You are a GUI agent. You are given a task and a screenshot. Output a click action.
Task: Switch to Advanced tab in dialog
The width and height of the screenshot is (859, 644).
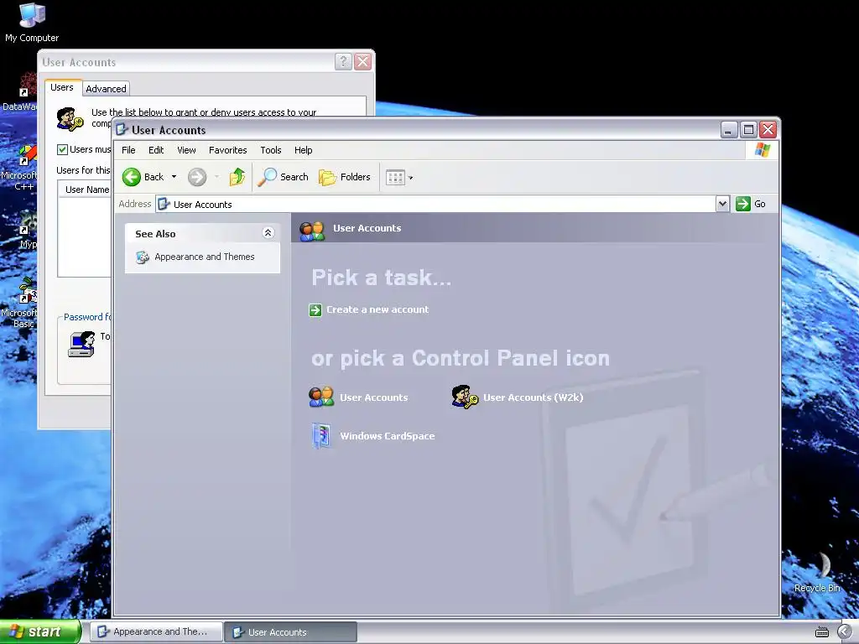pyautogui.click(x=106, y=89)
